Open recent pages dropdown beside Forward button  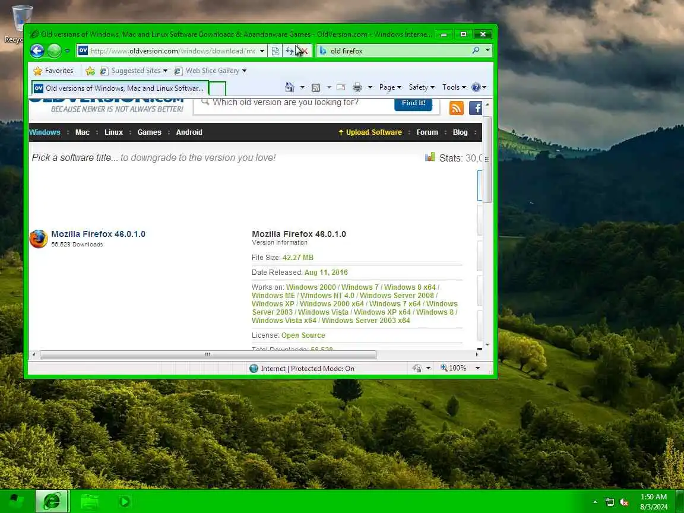[67, 51]
